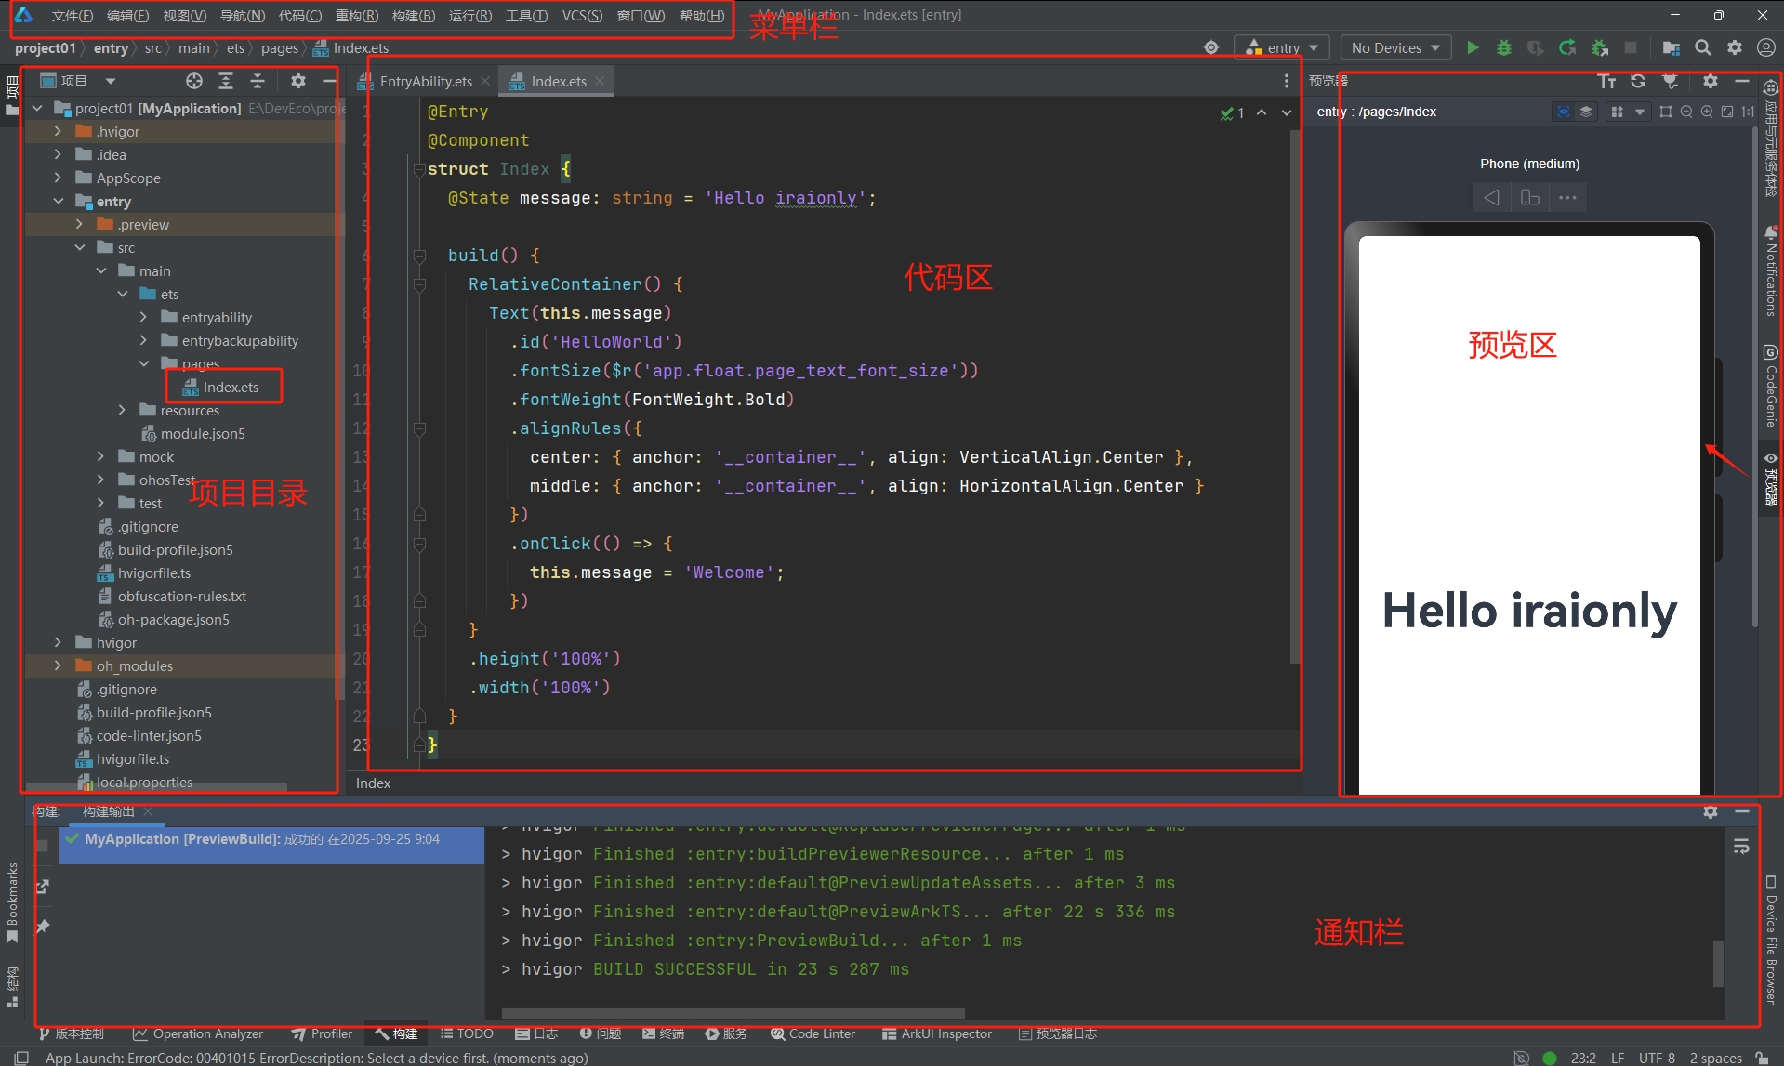Toggle inspector mode in the previewer
This screenshot has width=1784, height=1066.
click(1564, 112)
